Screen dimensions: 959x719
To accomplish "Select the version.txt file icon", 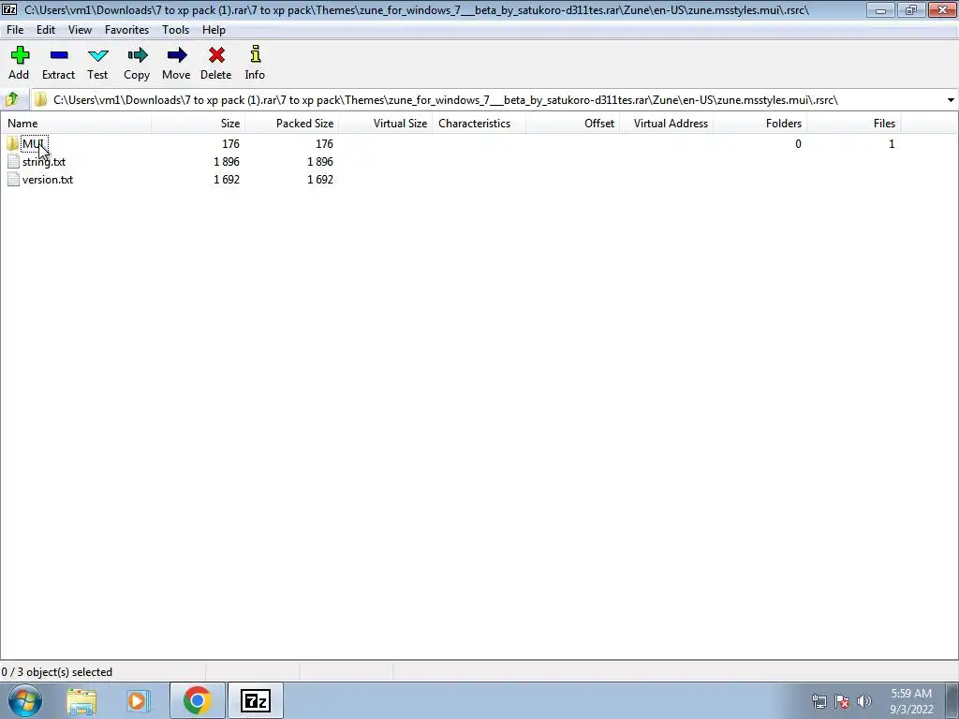I will pyautogui.click(x=13, y=179).
